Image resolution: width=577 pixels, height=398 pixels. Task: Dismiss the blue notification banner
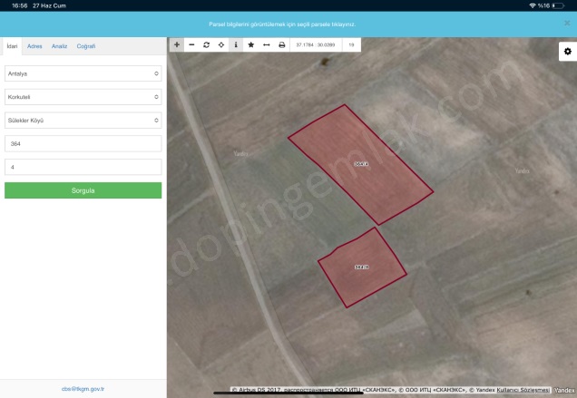567,22
